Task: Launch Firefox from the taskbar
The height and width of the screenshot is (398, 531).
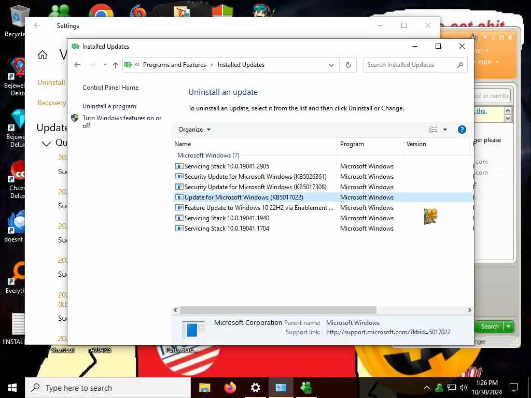Action: pyautogui.click(x=230, y=388)
